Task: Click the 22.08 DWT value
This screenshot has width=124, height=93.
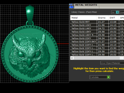Action: [x=113, y=38]
